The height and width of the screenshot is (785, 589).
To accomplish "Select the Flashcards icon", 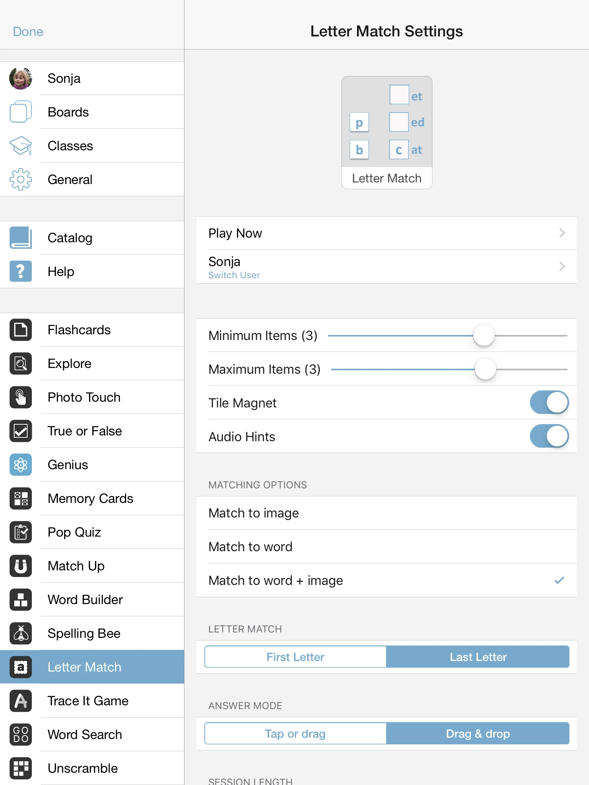I will [21, 330].
